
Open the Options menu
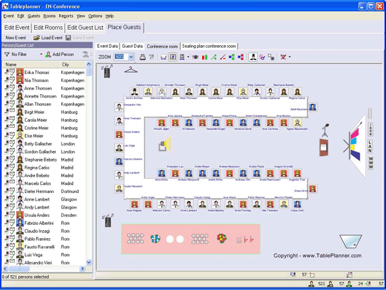pos(95,16)
